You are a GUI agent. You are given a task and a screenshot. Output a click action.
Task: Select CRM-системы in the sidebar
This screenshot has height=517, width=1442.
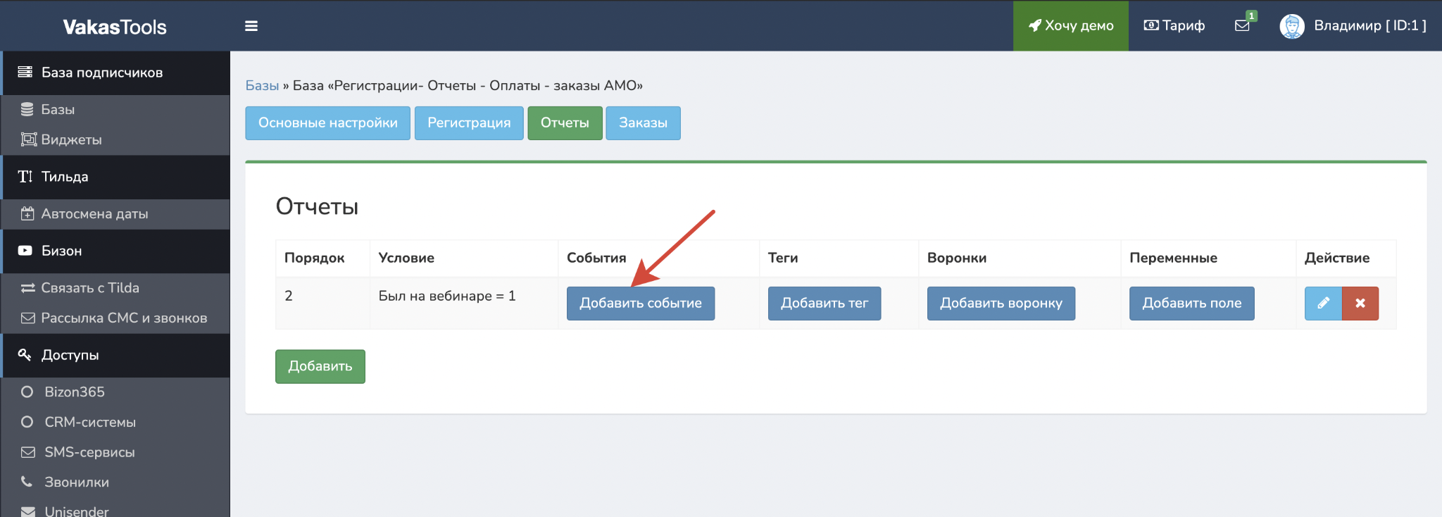[x=90, y=422]
